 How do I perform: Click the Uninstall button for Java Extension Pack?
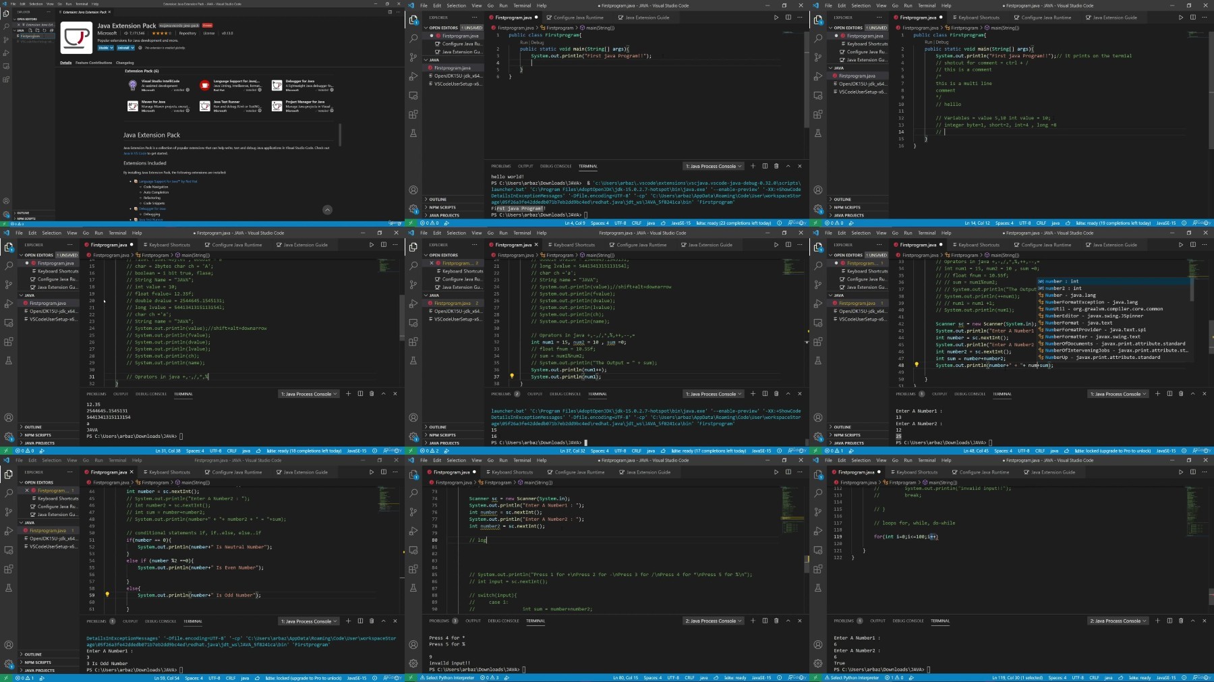click(123, 48)
